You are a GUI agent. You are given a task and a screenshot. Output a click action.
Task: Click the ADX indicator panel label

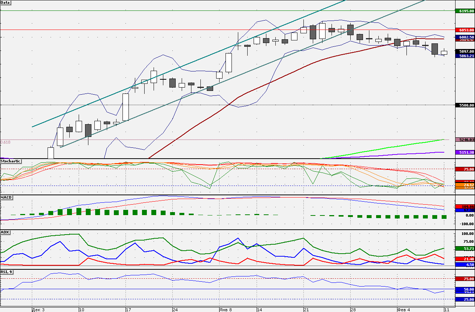(5, 232)
